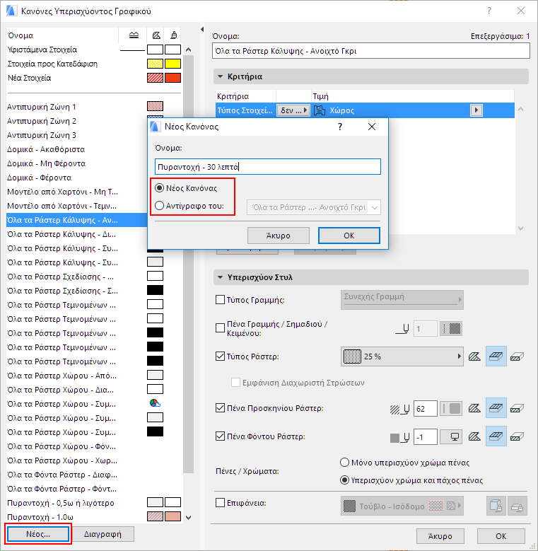Enable the Τύπος Γραμμής checkbox
The width and height of the screenshot is (538, 551).
(x=220, y=300)
